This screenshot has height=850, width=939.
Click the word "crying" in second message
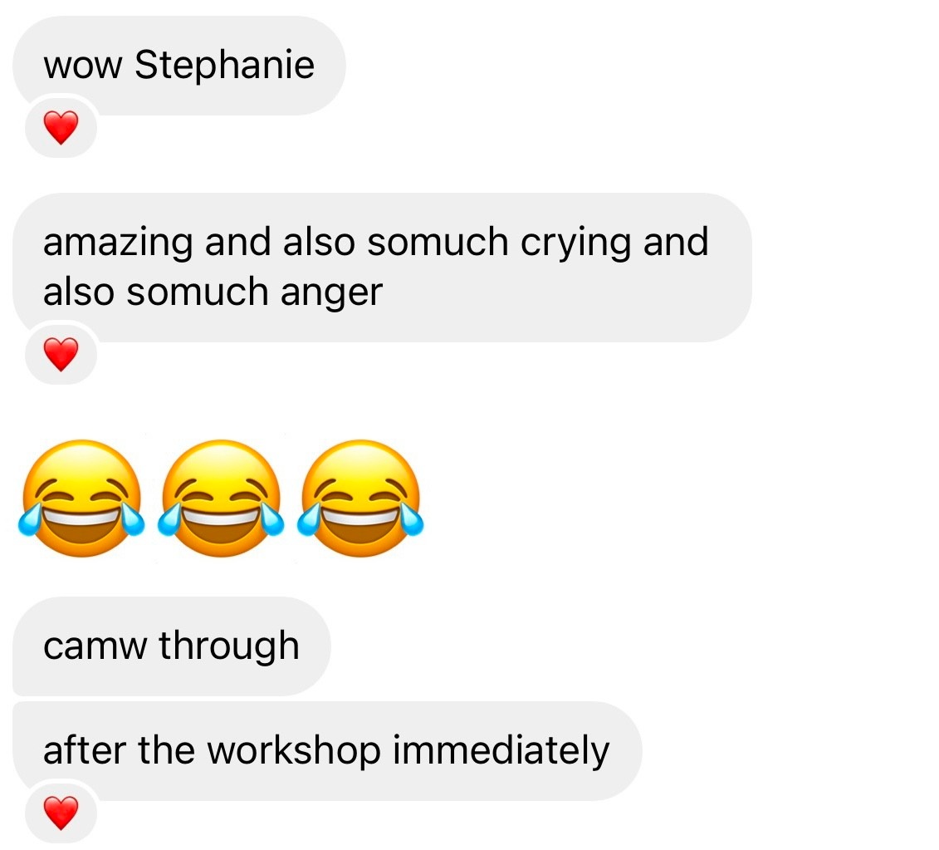575,243
